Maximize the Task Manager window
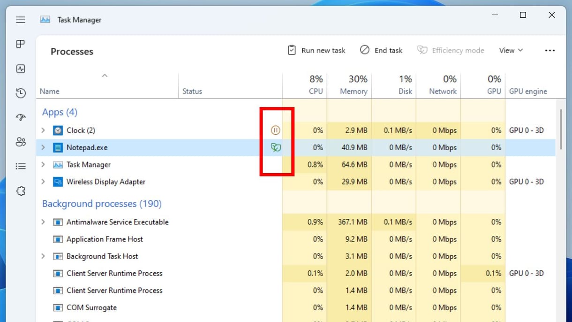The image size is (572, 322). coord(523,15)
